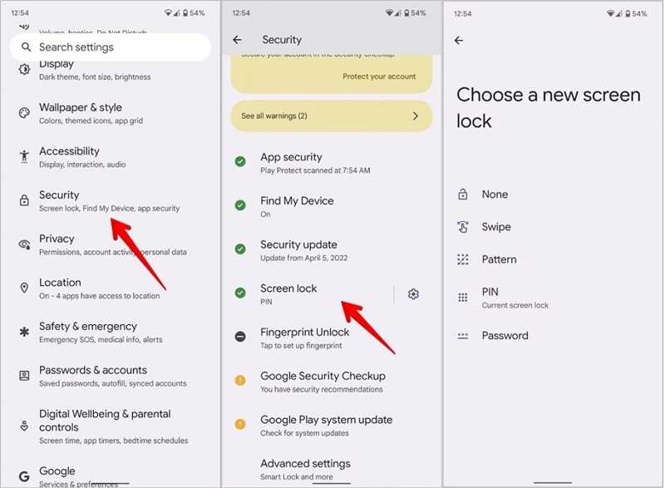Screen dimensions: 665x488
Task: Tap yellow warning icon beside Google Security Checkup
Action: coord(240,380)
